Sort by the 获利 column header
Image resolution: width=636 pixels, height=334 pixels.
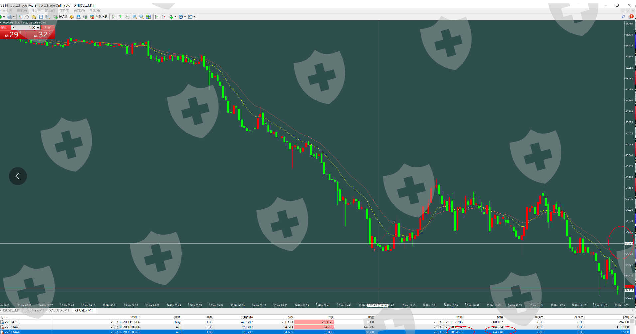tap(626, 317)
